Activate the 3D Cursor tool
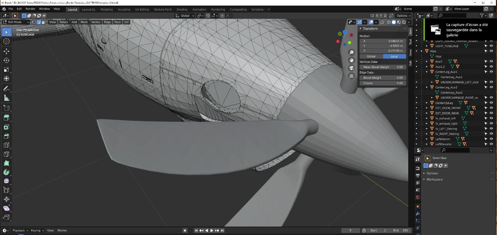The image size is (497, 235). point(6,42)
